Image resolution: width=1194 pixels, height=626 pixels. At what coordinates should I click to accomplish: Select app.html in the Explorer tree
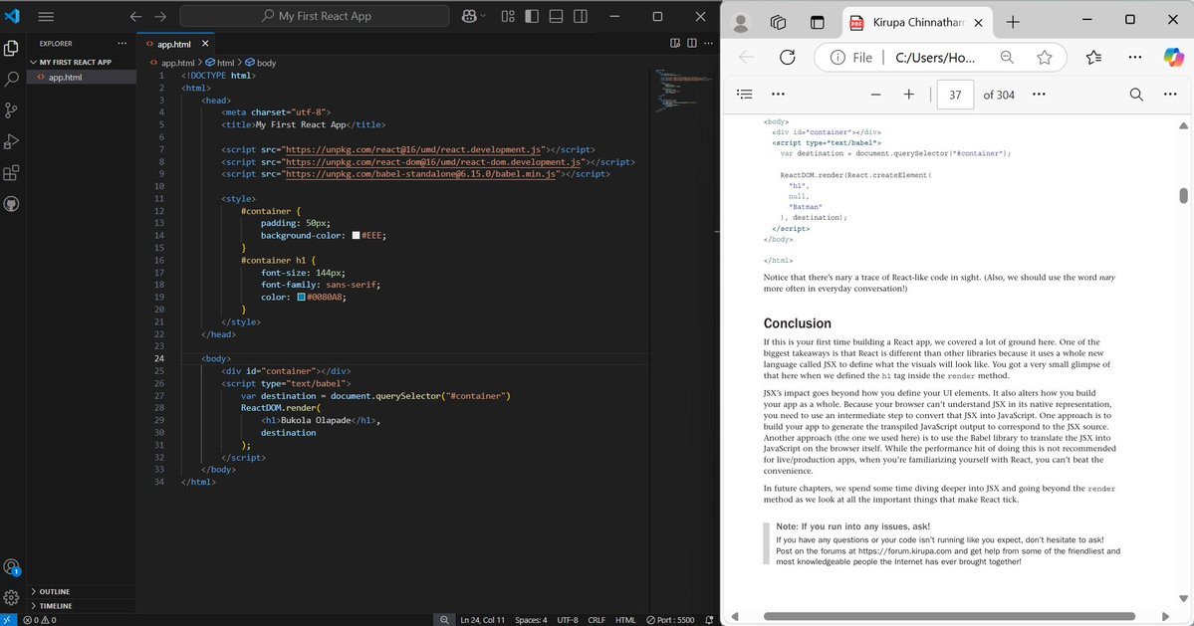coord(81,77)
